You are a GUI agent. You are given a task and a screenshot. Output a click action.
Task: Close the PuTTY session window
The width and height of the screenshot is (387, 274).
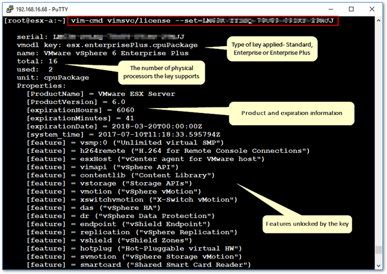pos(372,9)
